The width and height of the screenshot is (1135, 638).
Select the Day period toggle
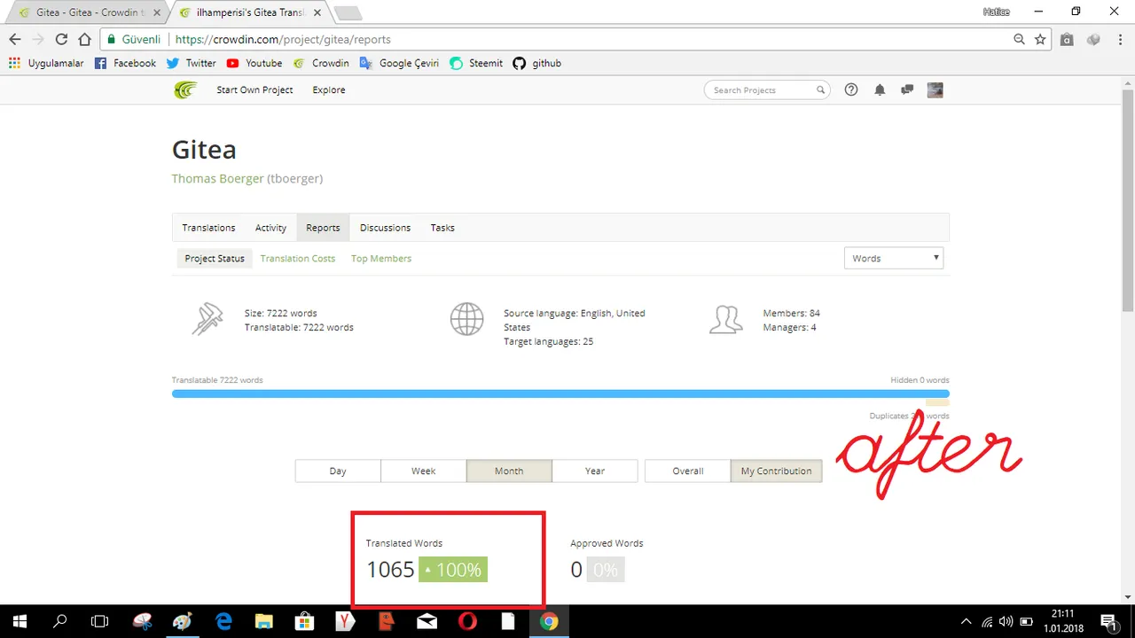point(338,471)
